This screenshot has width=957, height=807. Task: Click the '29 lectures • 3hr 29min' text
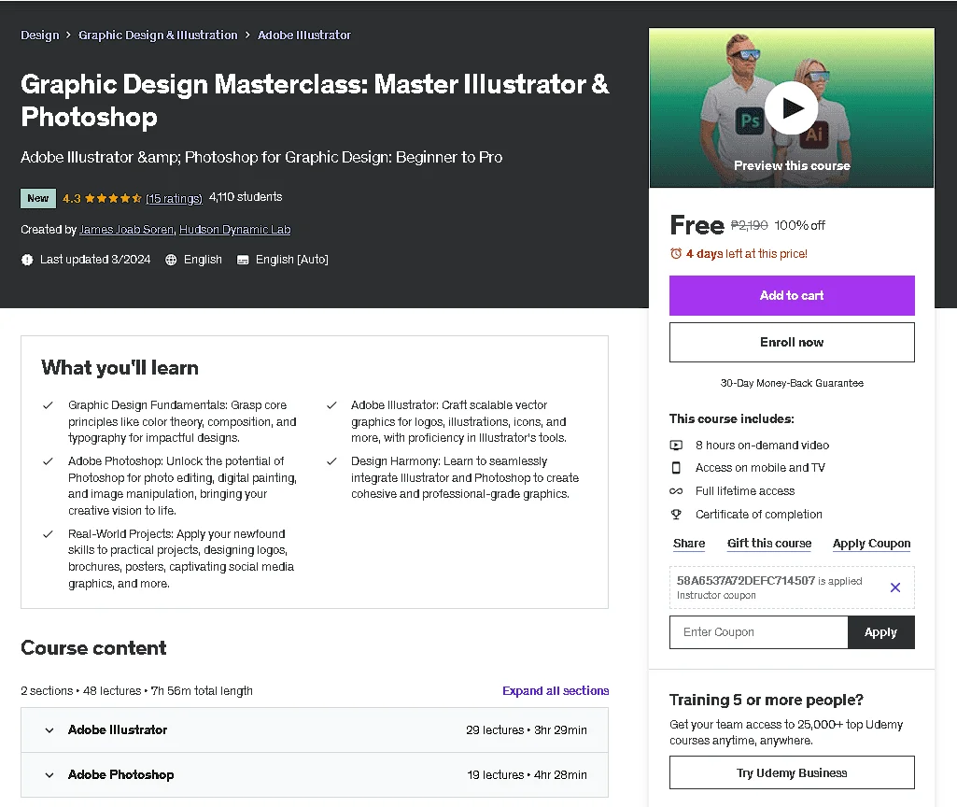pyautogui.click(x=526, y=730)
